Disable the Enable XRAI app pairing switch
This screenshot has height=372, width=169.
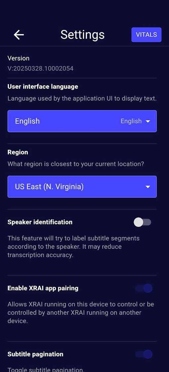(x=144, y=288)
